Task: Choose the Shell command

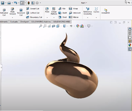Action: (63, 17)
